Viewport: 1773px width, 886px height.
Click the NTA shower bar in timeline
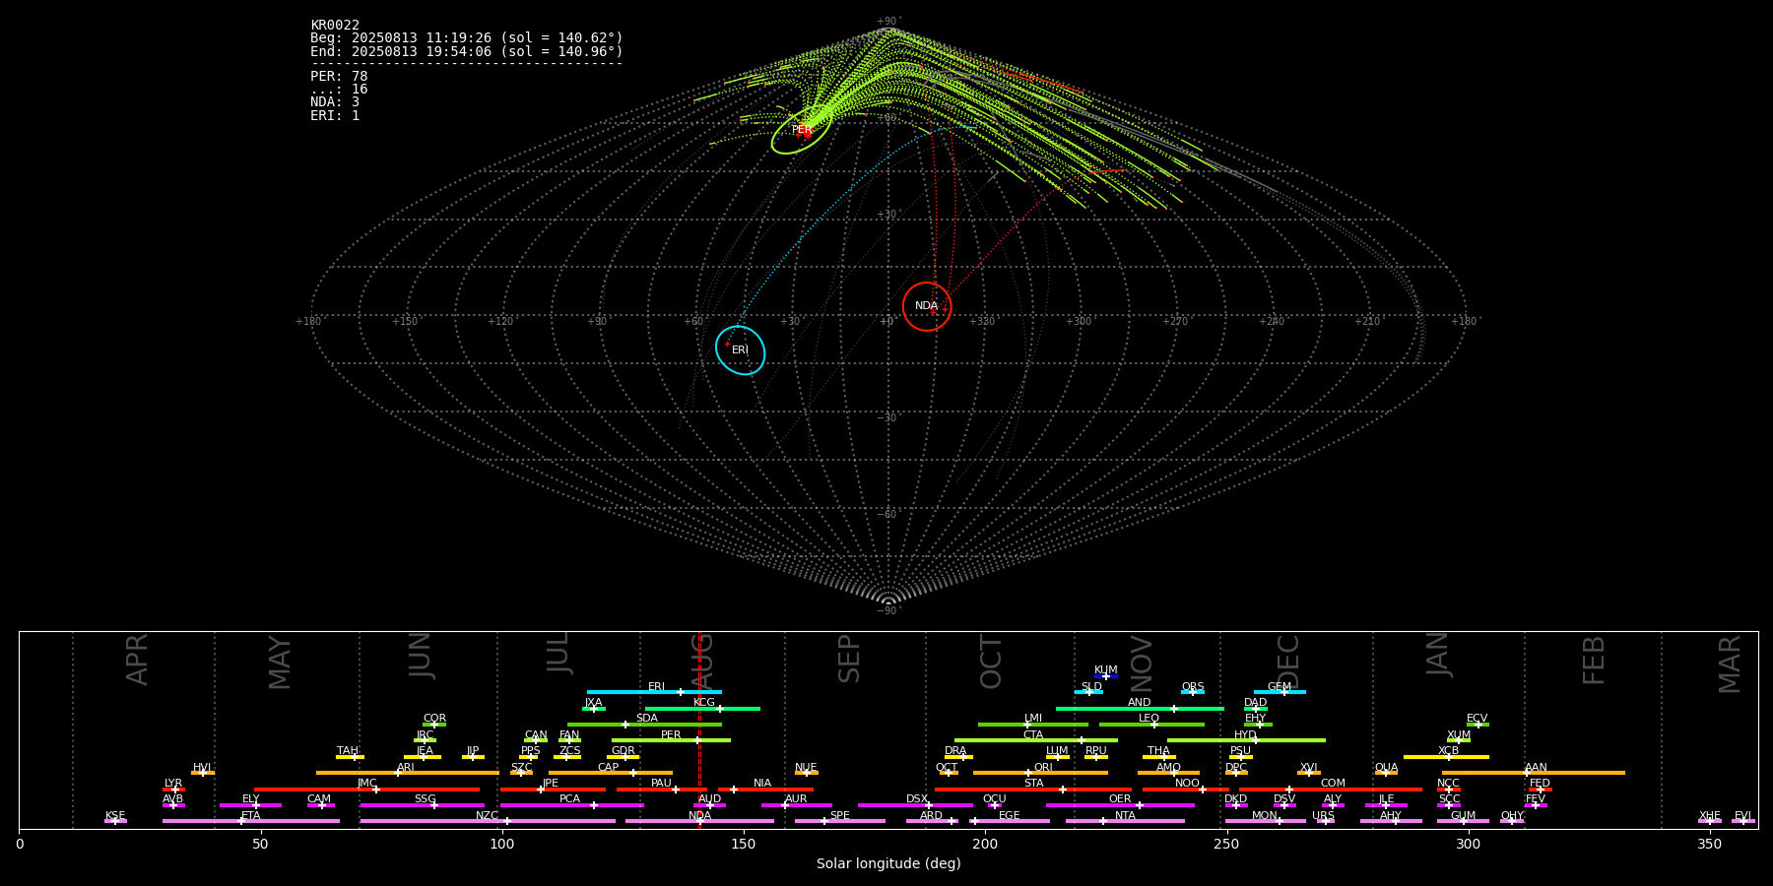pyautogui.click(x=1125, y=821)
